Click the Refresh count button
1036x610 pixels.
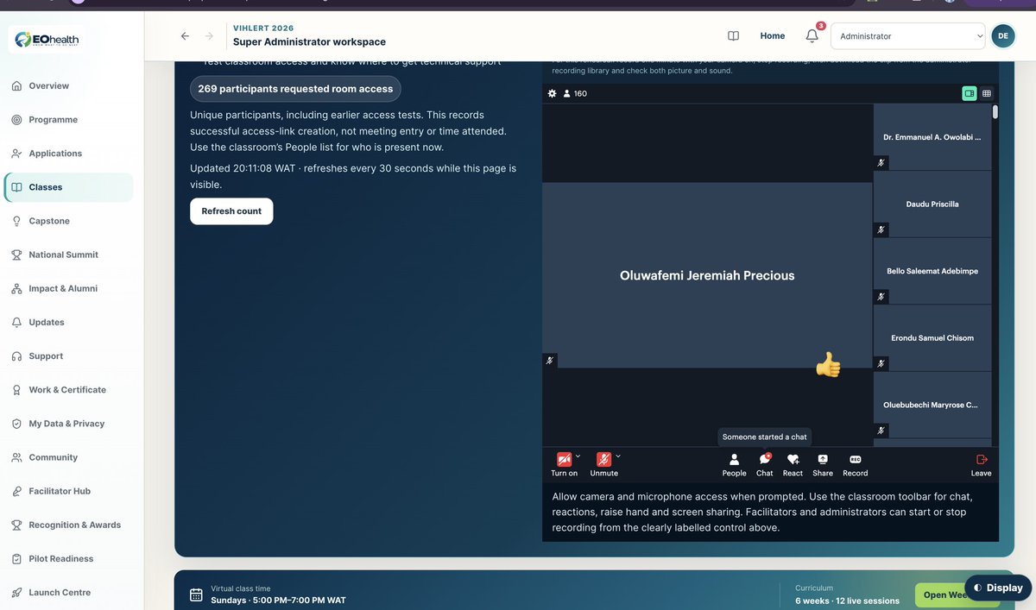[x=231, y=211]
